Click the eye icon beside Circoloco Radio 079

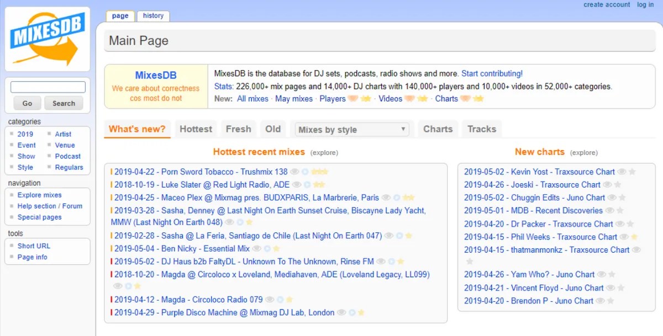pos(270,300)
